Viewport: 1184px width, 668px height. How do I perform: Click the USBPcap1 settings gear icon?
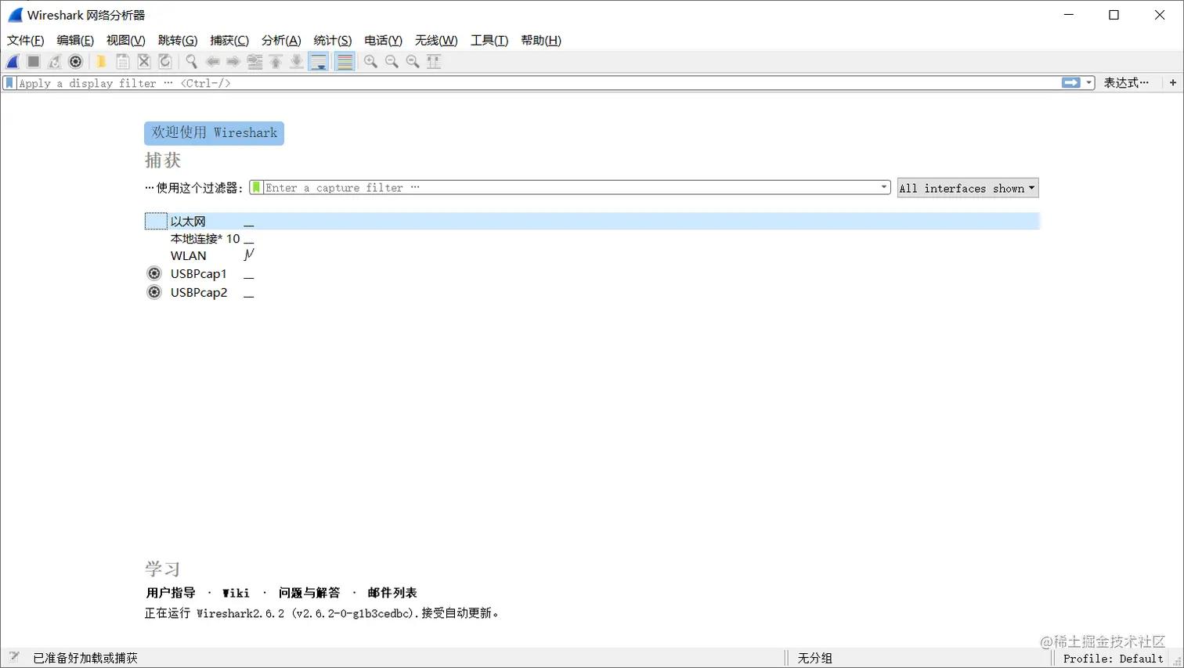point(154,273)
